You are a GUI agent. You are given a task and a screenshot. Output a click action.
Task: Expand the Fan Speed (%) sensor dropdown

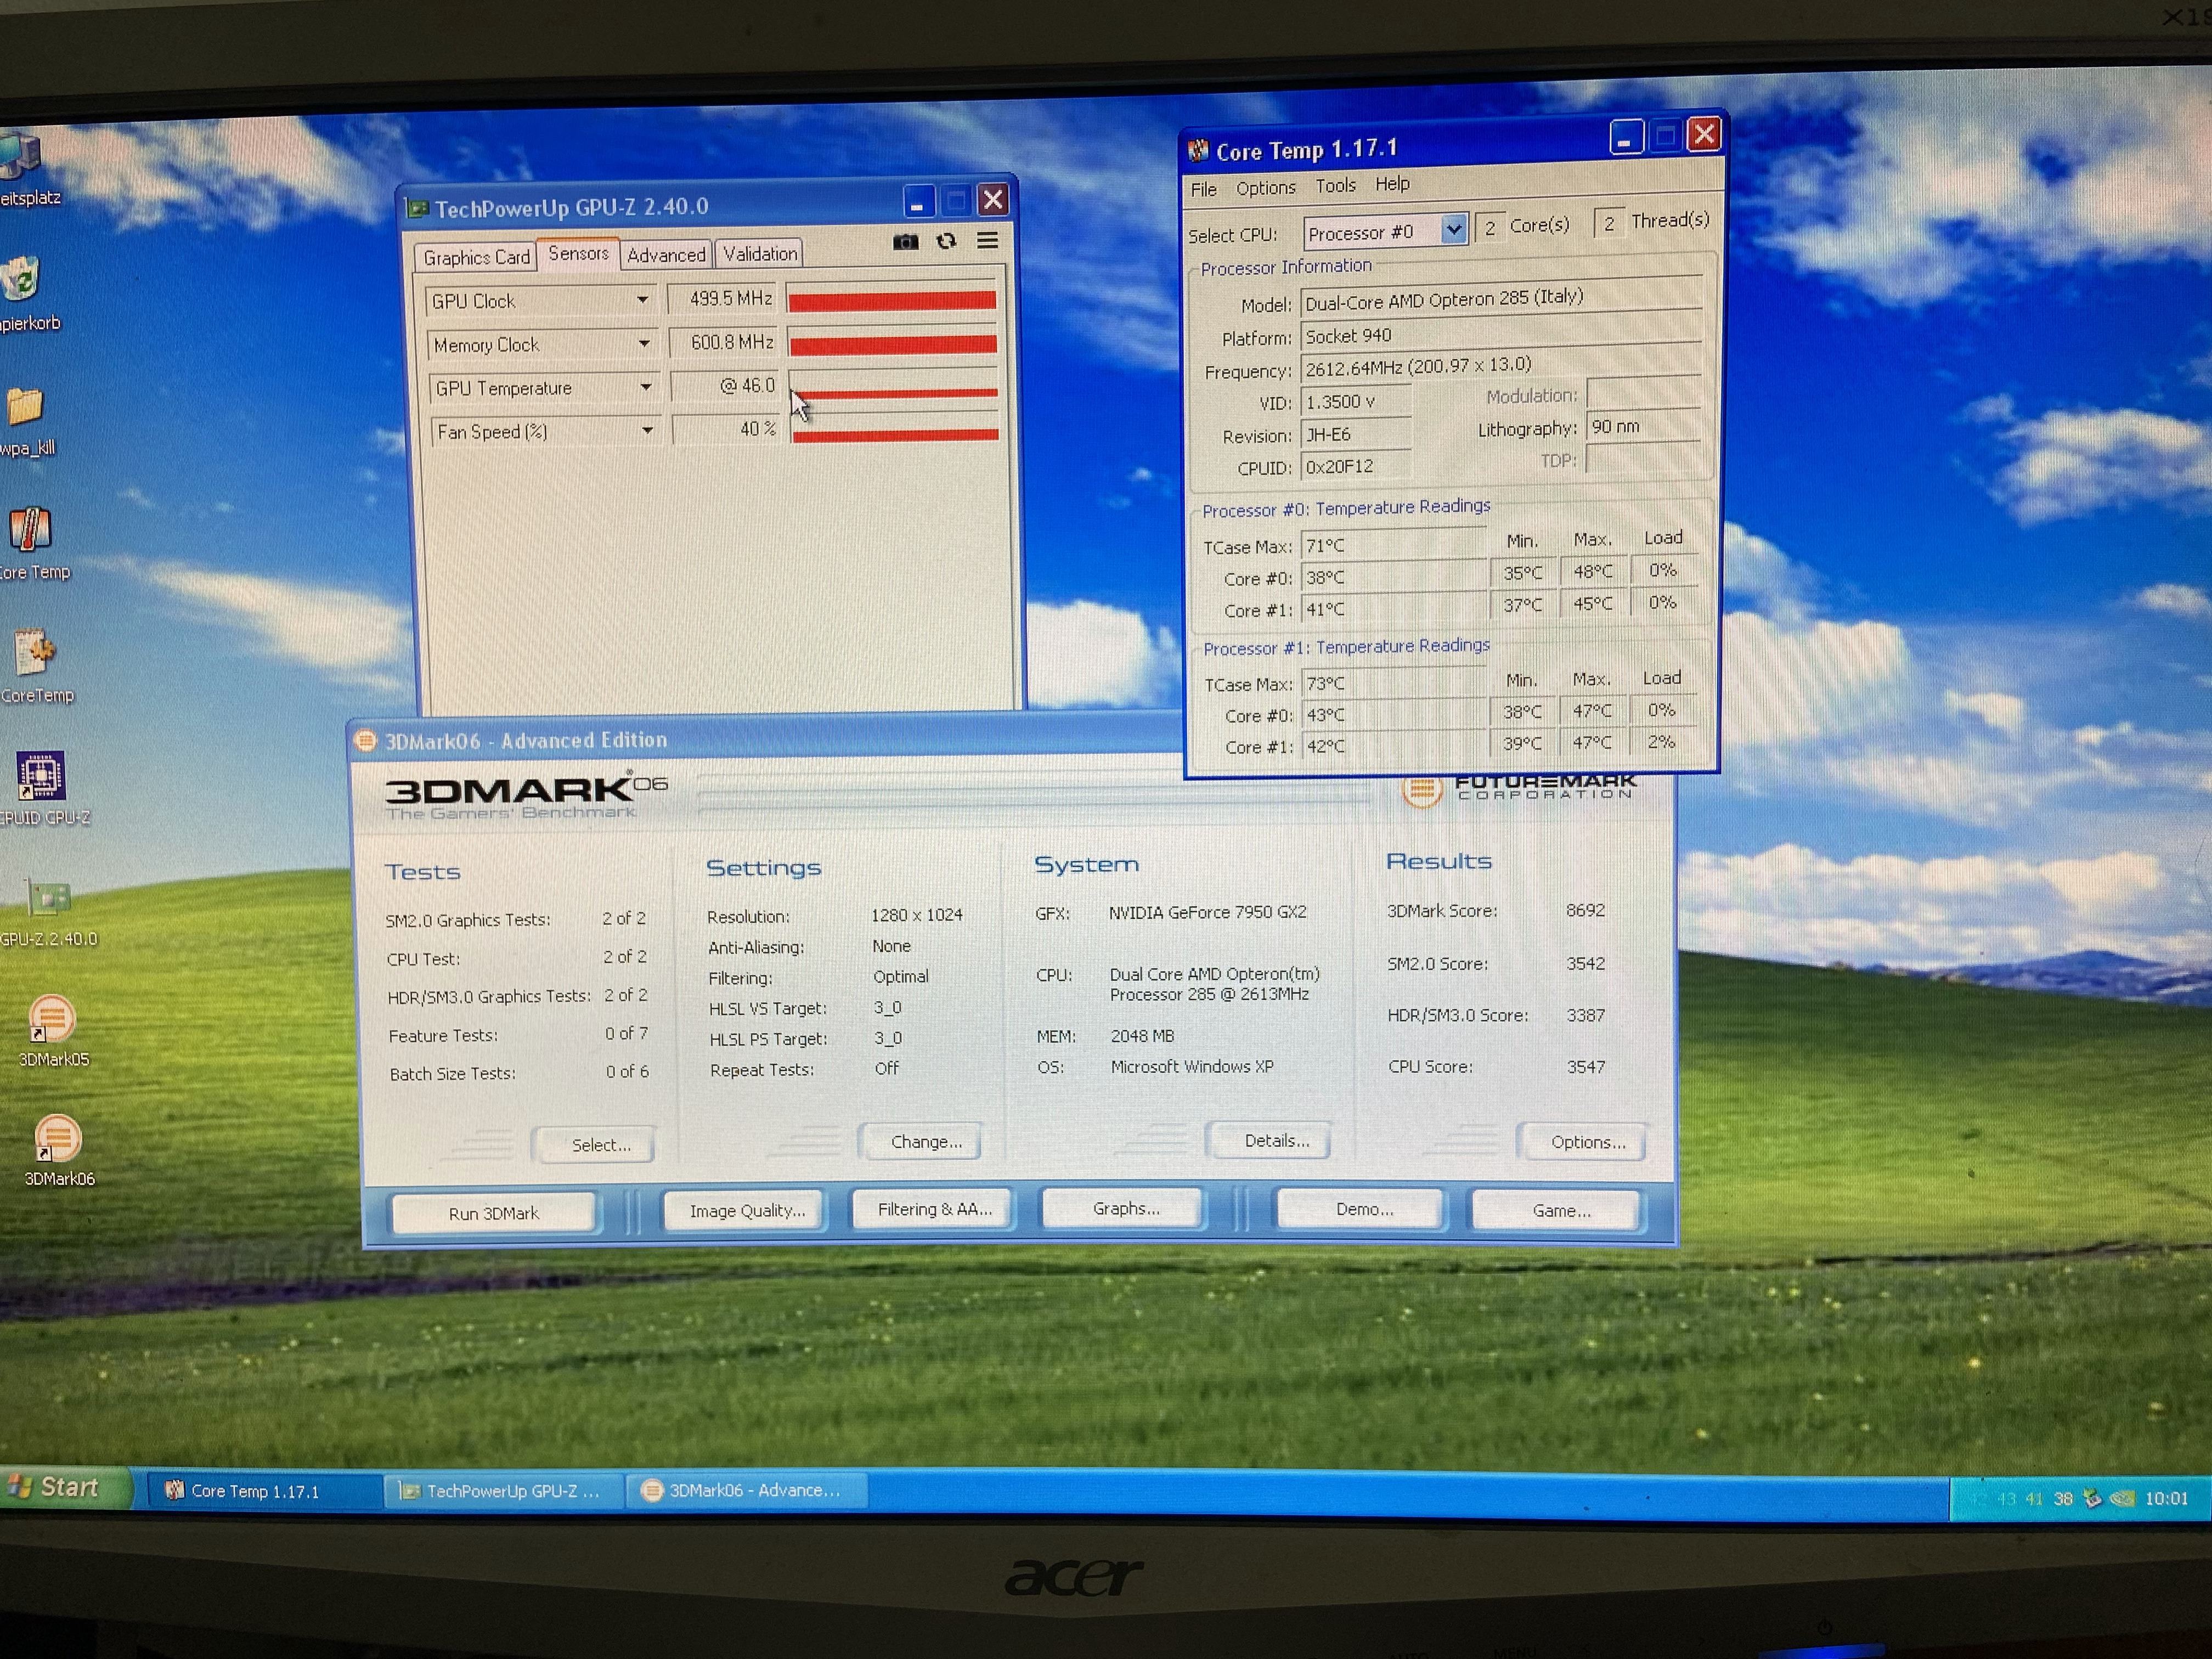(647, 431)
